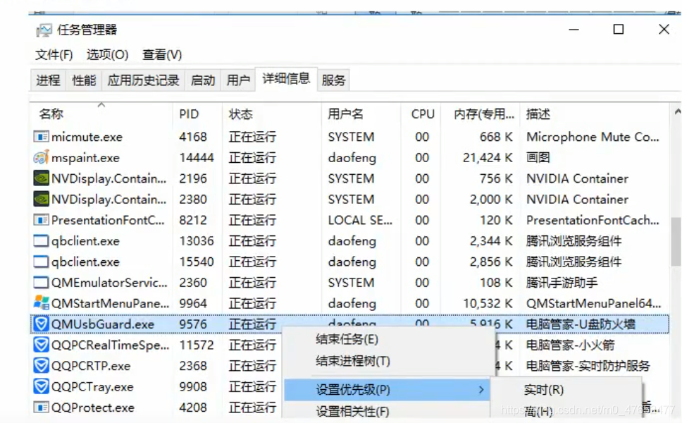The width and height of the screenshot is (682, 423).
Task: Click the 电脑管家-U盘防火墙 description
Action: coord(581,324)
